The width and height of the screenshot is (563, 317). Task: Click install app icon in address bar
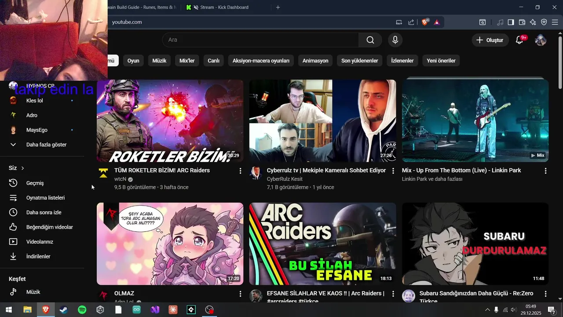point(399,22)
